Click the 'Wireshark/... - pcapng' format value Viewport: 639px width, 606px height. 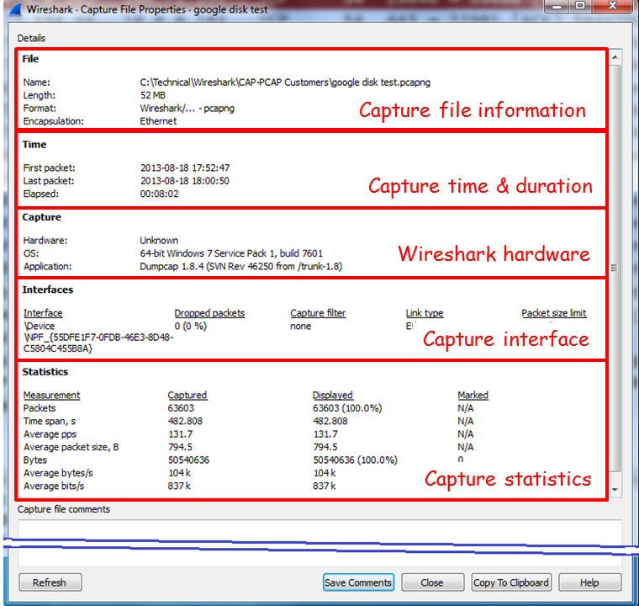click(x=187, y=109)
